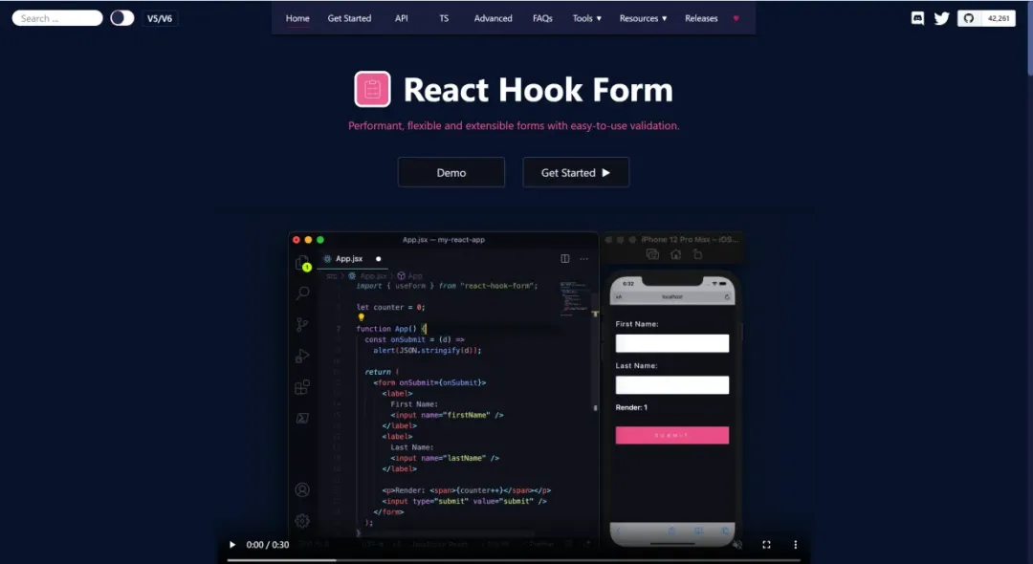
Task: Open Get Started in the navigation bar
Action: 349,18
